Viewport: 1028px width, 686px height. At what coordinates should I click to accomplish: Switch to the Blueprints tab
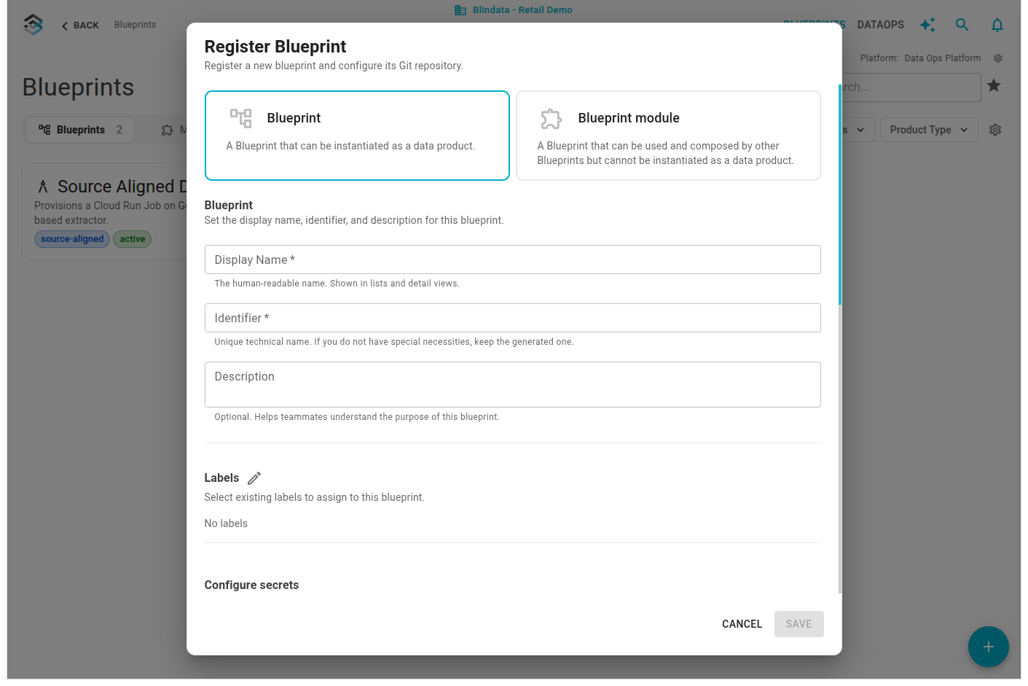point(80,130)
